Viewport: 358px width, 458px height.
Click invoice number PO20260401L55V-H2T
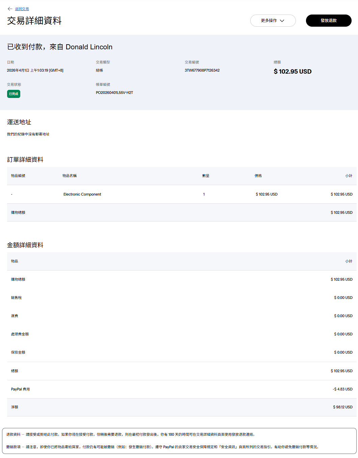point(114,93)
